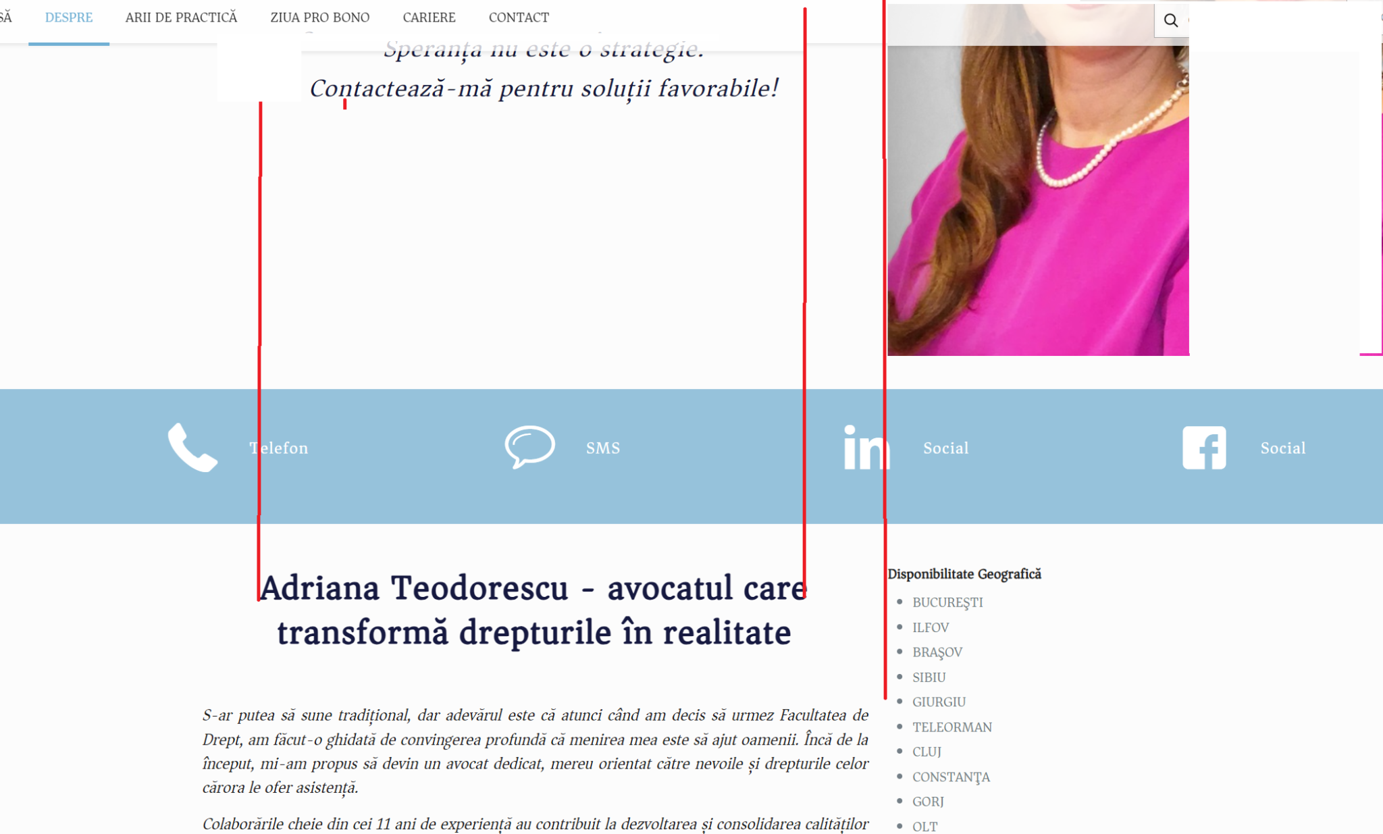Select BRAŞOV in the availability list
Image resolution: width=1383 pixels, height=834 pixels.
(937, 652)
